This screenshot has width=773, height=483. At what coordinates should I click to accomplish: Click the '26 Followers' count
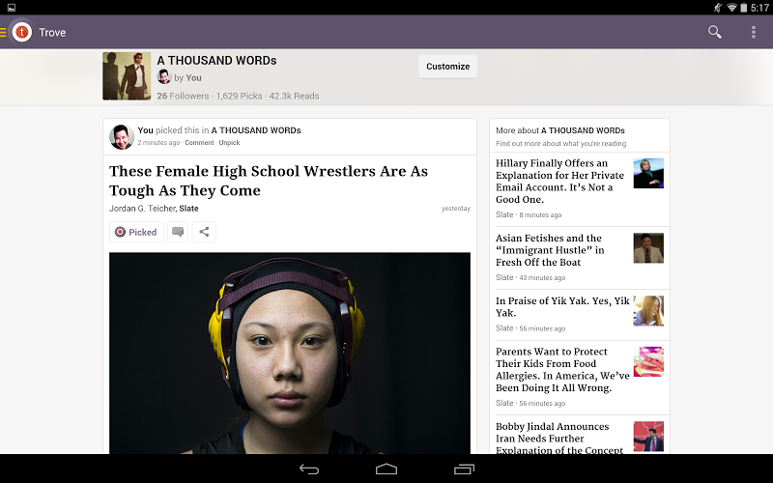click(183, 96)
